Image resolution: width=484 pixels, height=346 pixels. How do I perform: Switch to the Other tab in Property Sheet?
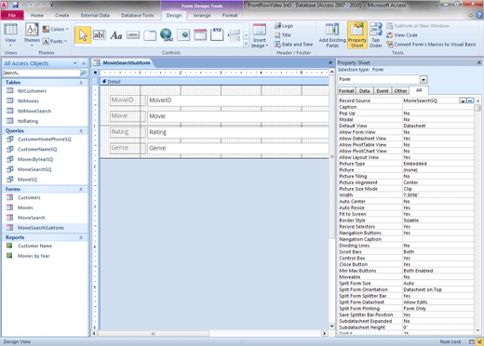(400, 91)
